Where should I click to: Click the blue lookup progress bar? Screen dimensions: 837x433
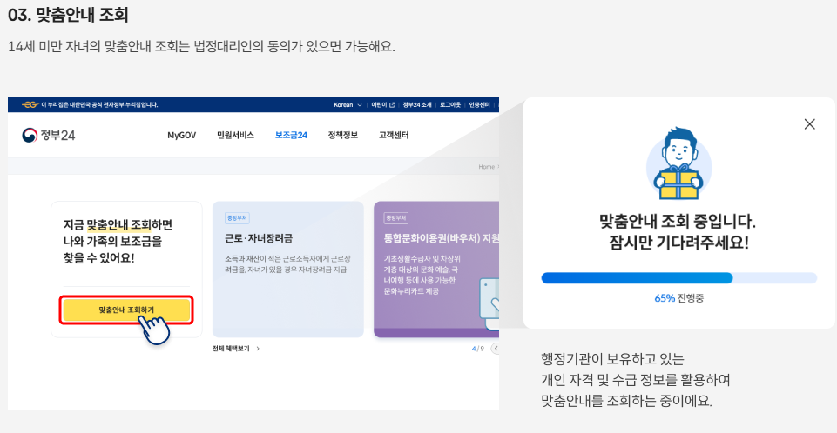679,278
